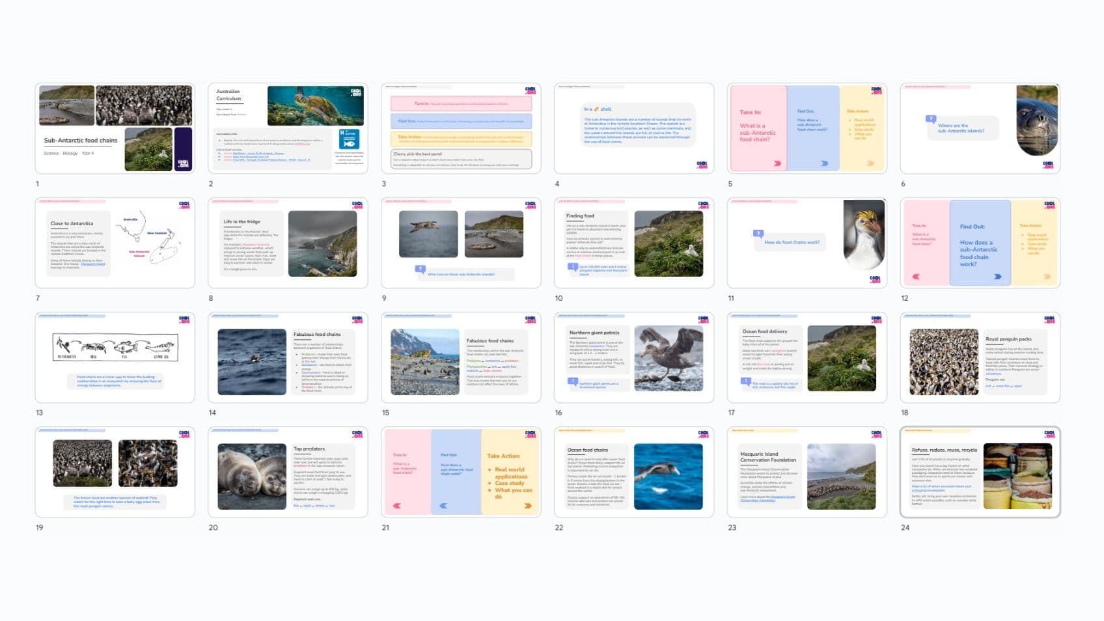Click the Macquarie Island Conservation Foundation link on slide 23

pos(767,499)
